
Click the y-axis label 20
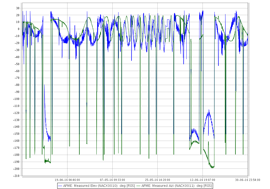click(x=18, y=15)
